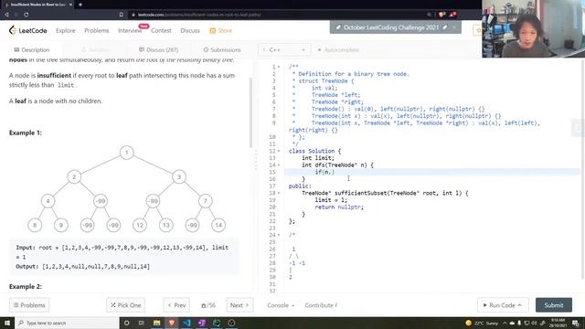Click the taskbar clock showing date

(x=558, y=323)
